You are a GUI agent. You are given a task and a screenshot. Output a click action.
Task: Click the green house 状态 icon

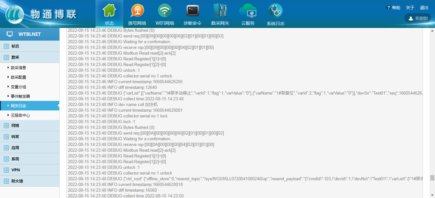109,11
